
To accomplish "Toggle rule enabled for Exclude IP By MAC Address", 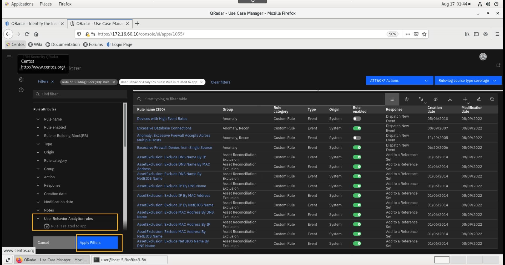I will click(357, 195).
